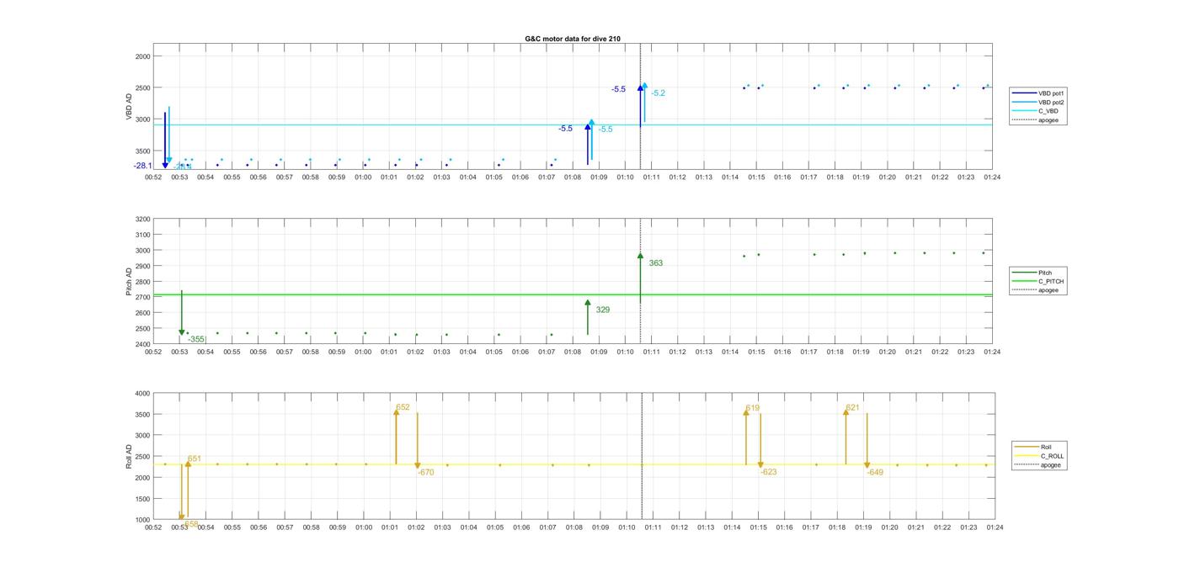Select the 'VBD pot1' legend entry
Screen dimensions: 1179x583
(1039, 93)
